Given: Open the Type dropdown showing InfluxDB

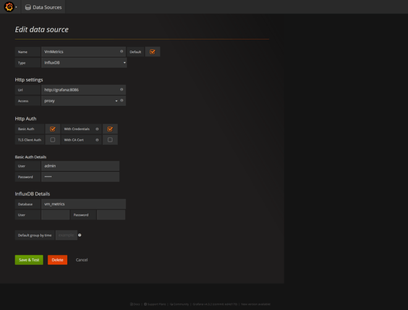Looking at the screenshot, I should click(x=83, y=63).
